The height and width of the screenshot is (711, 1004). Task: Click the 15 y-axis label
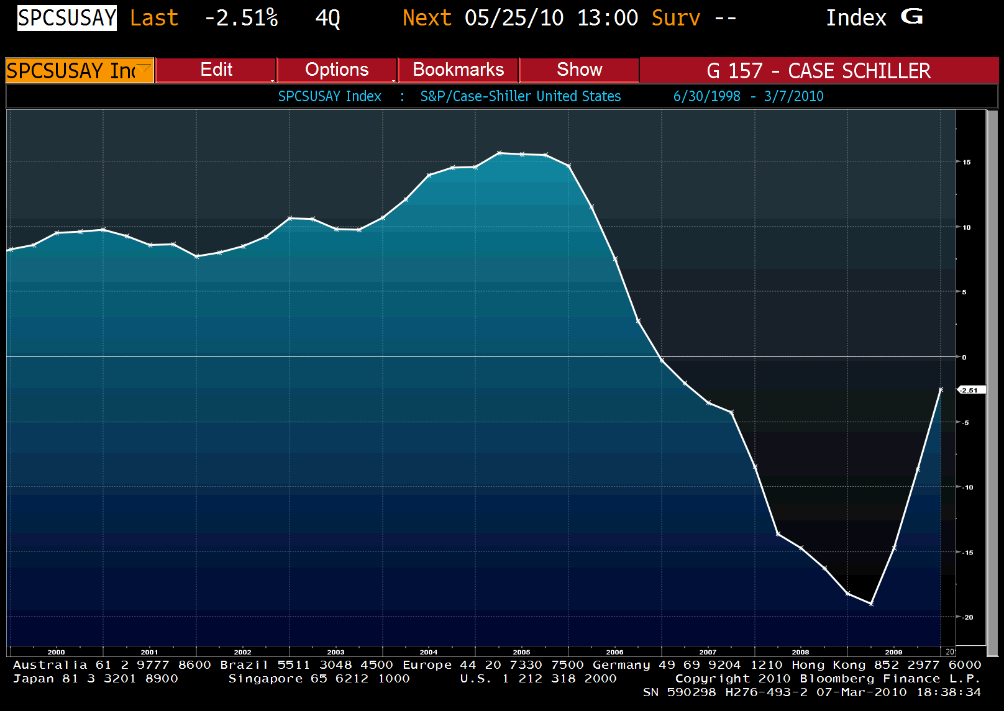pyautogui.click(x=967, y=162)
